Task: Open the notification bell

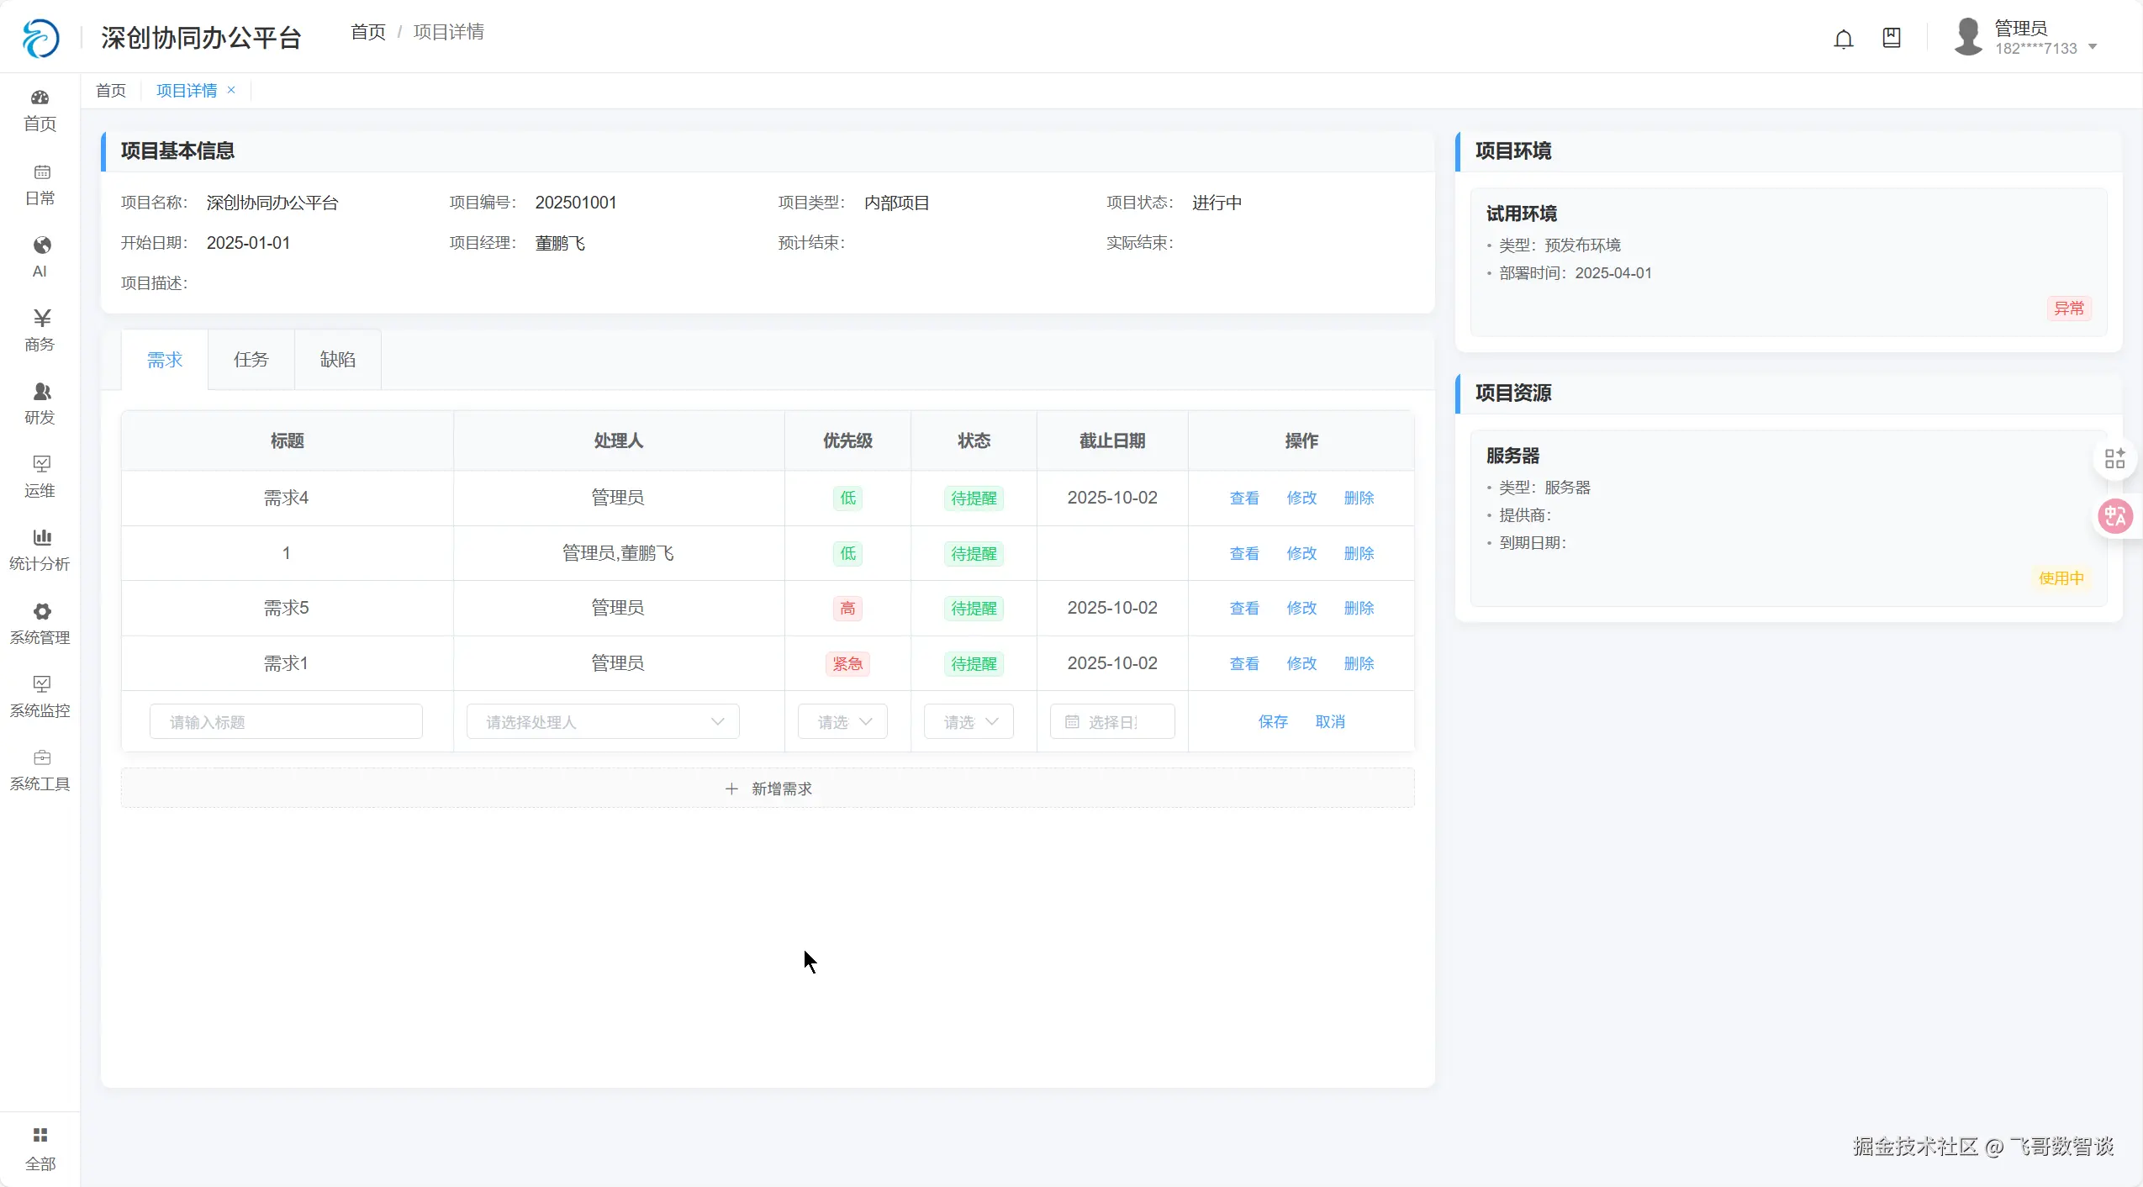Action: click(x=1844, y=37)
